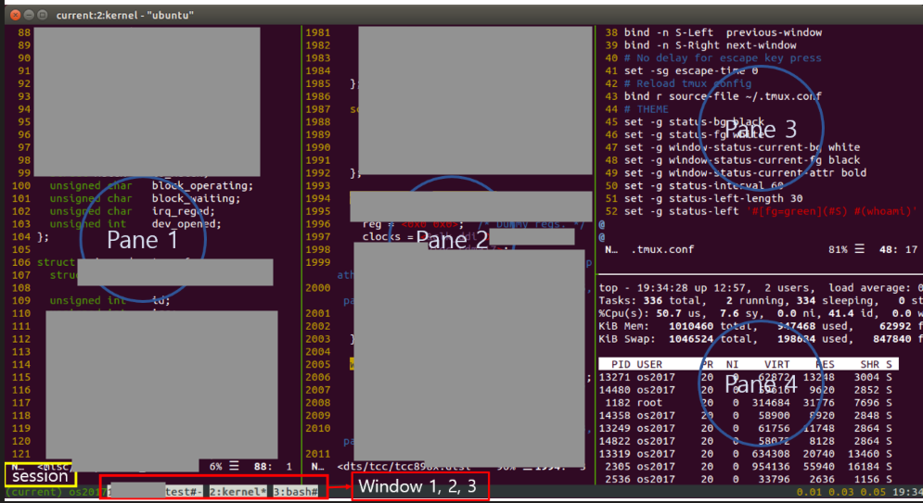Click the USER column header in top
The image size is (923, 503).
coord(649,364)
